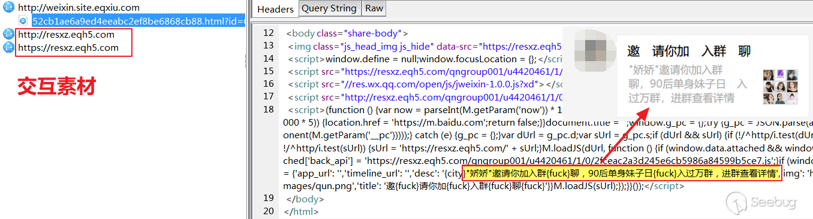The width and height of the screenshot is (813, 219).
Task: Click line number 13 in the gutter
Action: [x=268, y=46]
